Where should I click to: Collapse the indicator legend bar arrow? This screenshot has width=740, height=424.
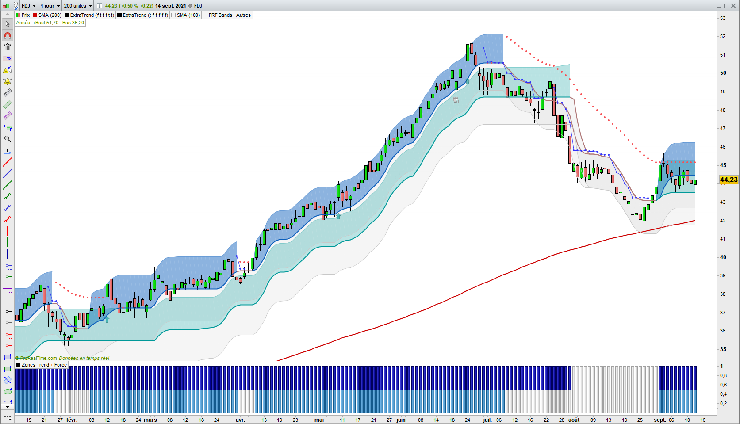(8, 15)
